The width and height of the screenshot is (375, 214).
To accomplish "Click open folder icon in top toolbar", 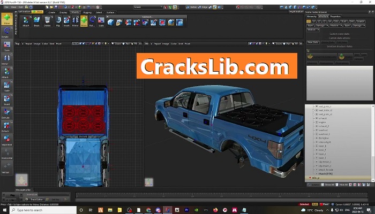I will click(x=51, y=7).
